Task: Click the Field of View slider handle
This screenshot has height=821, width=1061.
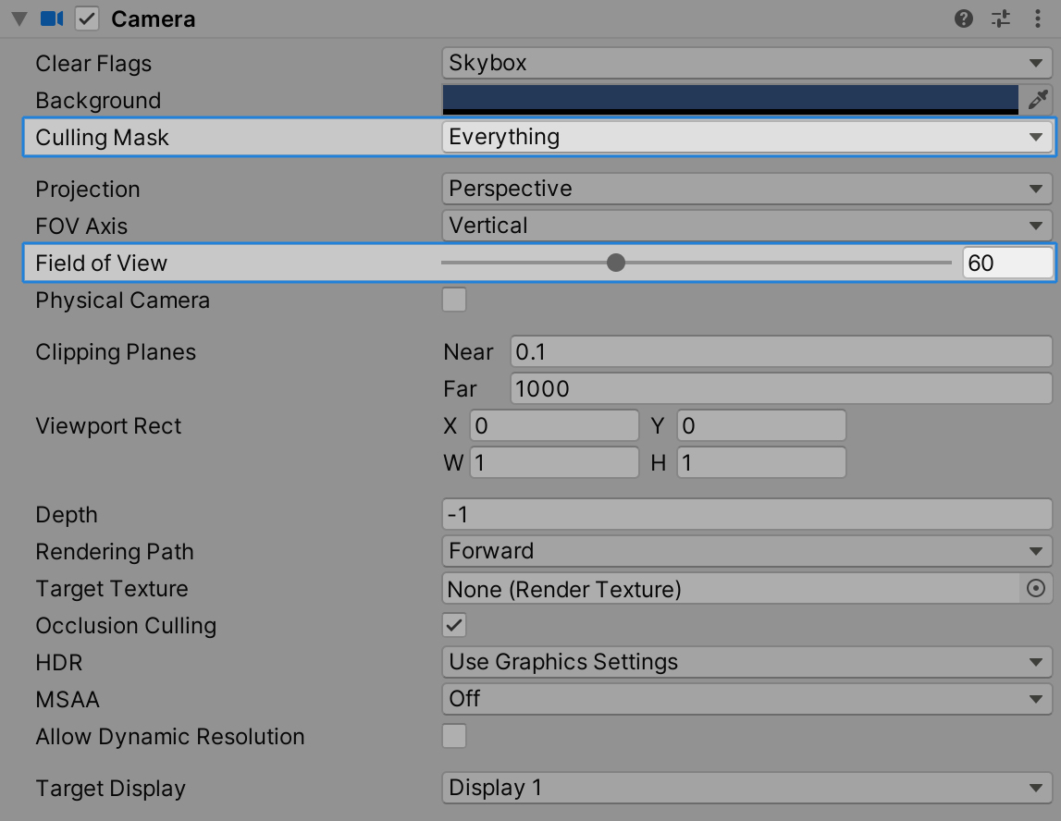Action: 616,263
